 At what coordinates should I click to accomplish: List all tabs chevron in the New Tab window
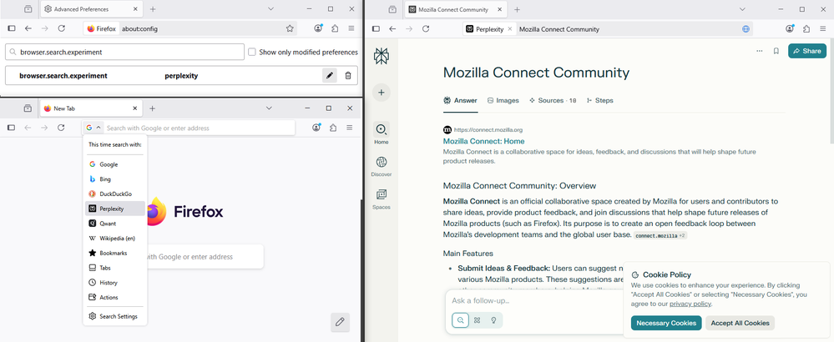(x=270, y=108)
